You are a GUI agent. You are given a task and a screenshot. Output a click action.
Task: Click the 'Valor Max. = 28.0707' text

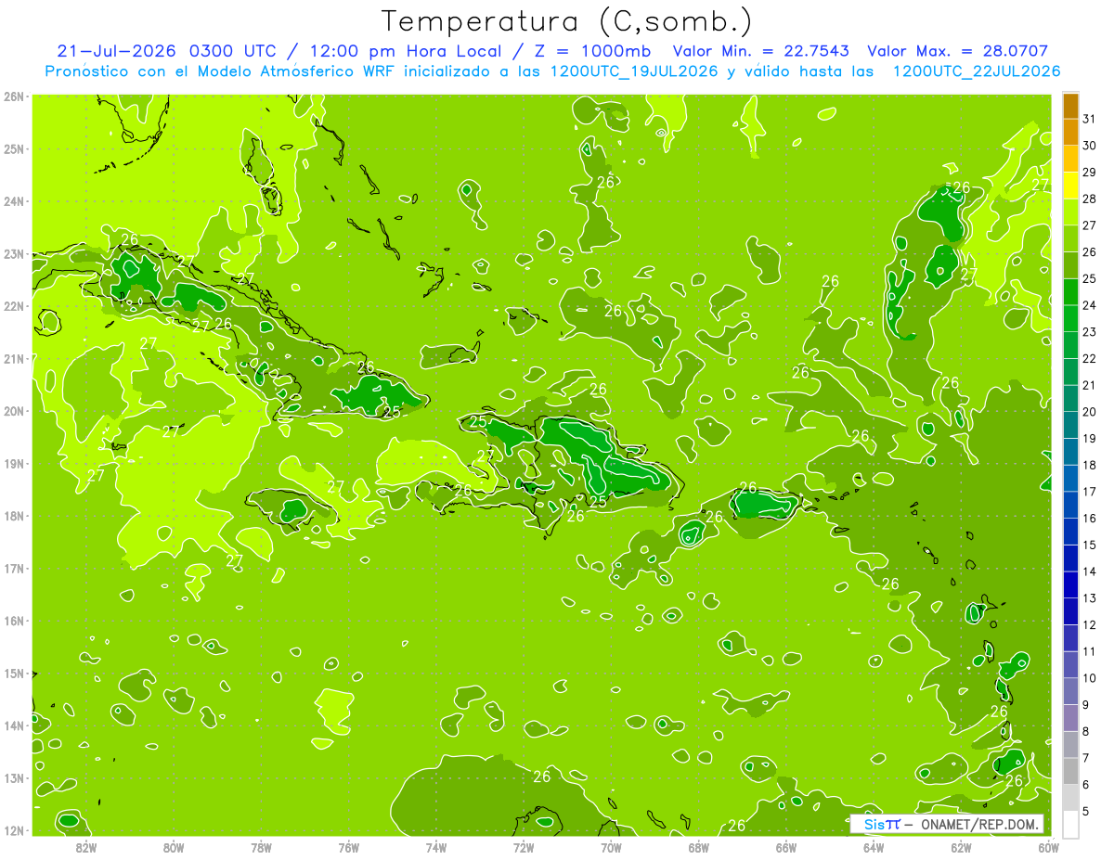pyautogui.click(x=957, y=51)
